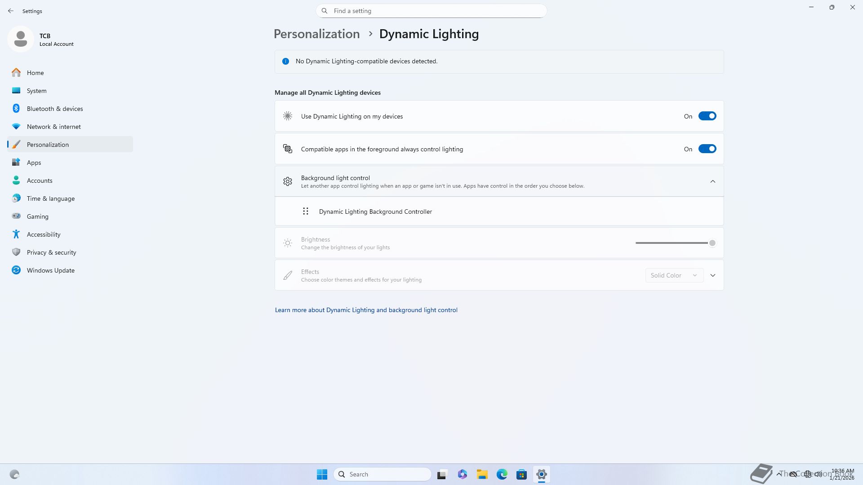Click the back arrow in Settings
863x485 pixels.
click(x=11, y=11)
